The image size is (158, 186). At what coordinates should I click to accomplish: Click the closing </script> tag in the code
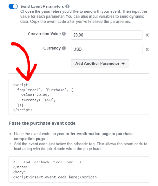point(23,110)
